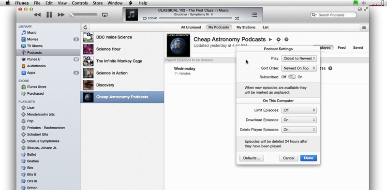Click the Wednesday episode's circled arrow

[330, 68]
